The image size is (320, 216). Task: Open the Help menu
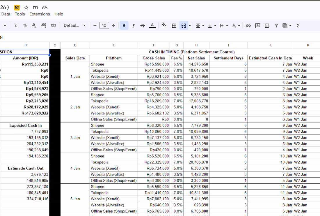pyautogui.click(x=59, y=14)
